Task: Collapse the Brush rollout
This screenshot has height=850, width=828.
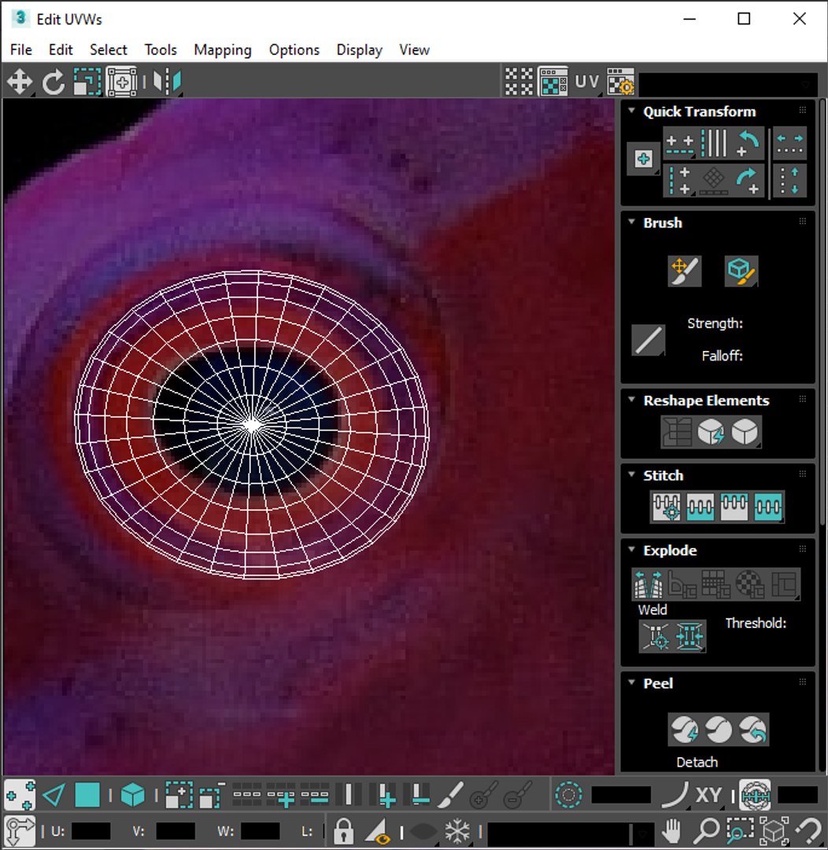Action: (631, 222)
